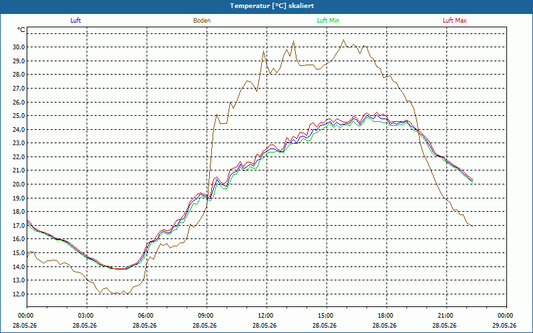This screenshot has width=533, height=333.
Task: Click the 17,0 y-axis value
Action: [19, 225]
